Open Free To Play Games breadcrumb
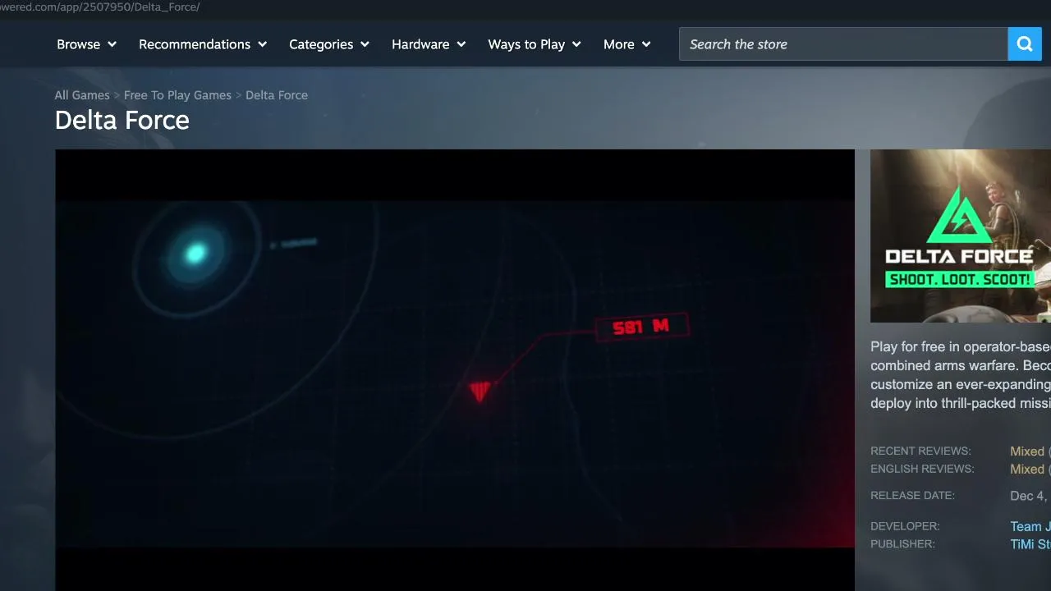 pos(177,95)
